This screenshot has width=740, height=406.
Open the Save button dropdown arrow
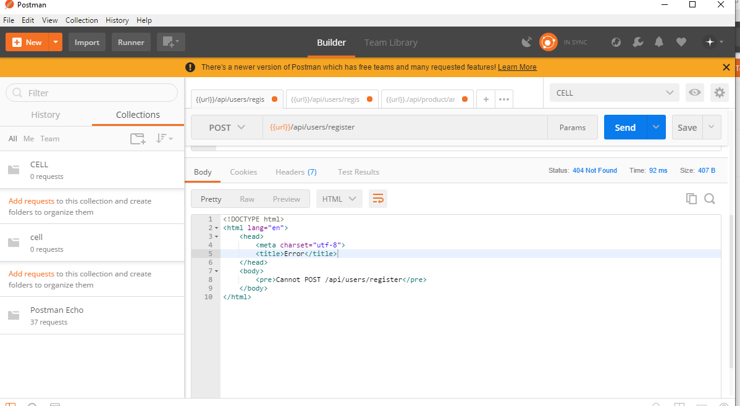[x=712, y=127]
